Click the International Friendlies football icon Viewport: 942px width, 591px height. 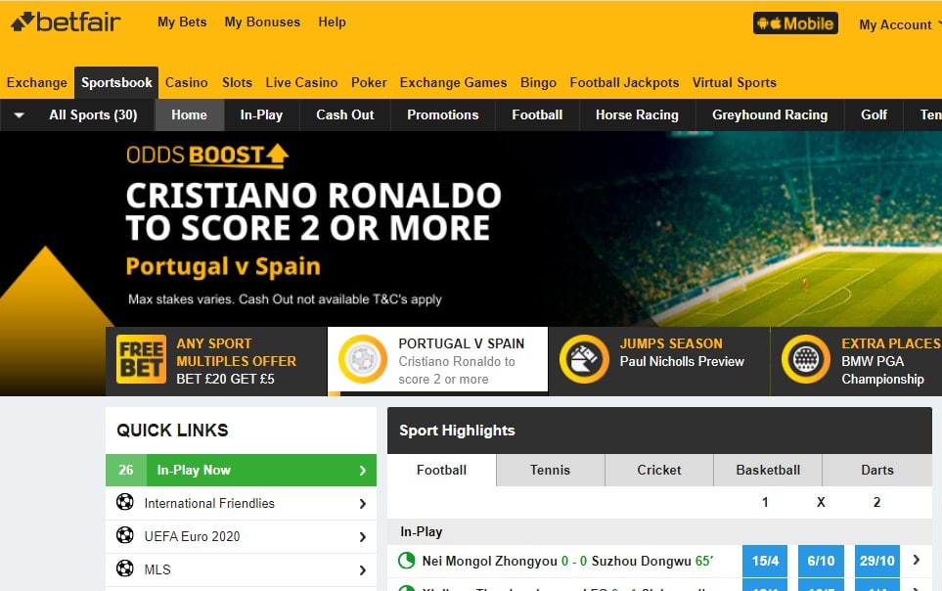(125, 503)
